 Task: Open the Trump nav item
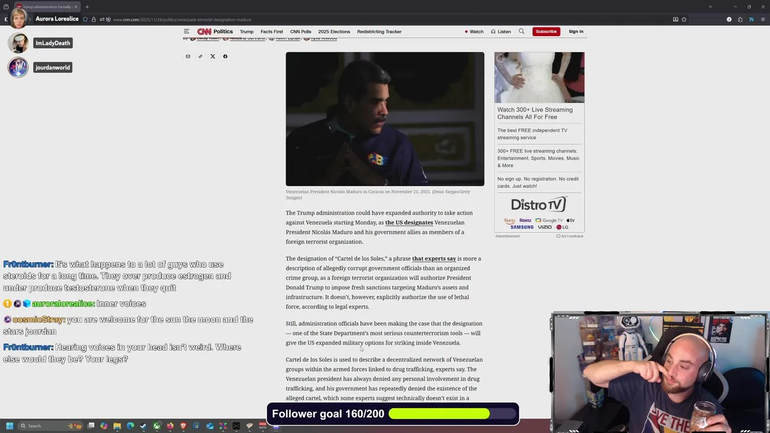pyautogui.click(x=247, y=31)
